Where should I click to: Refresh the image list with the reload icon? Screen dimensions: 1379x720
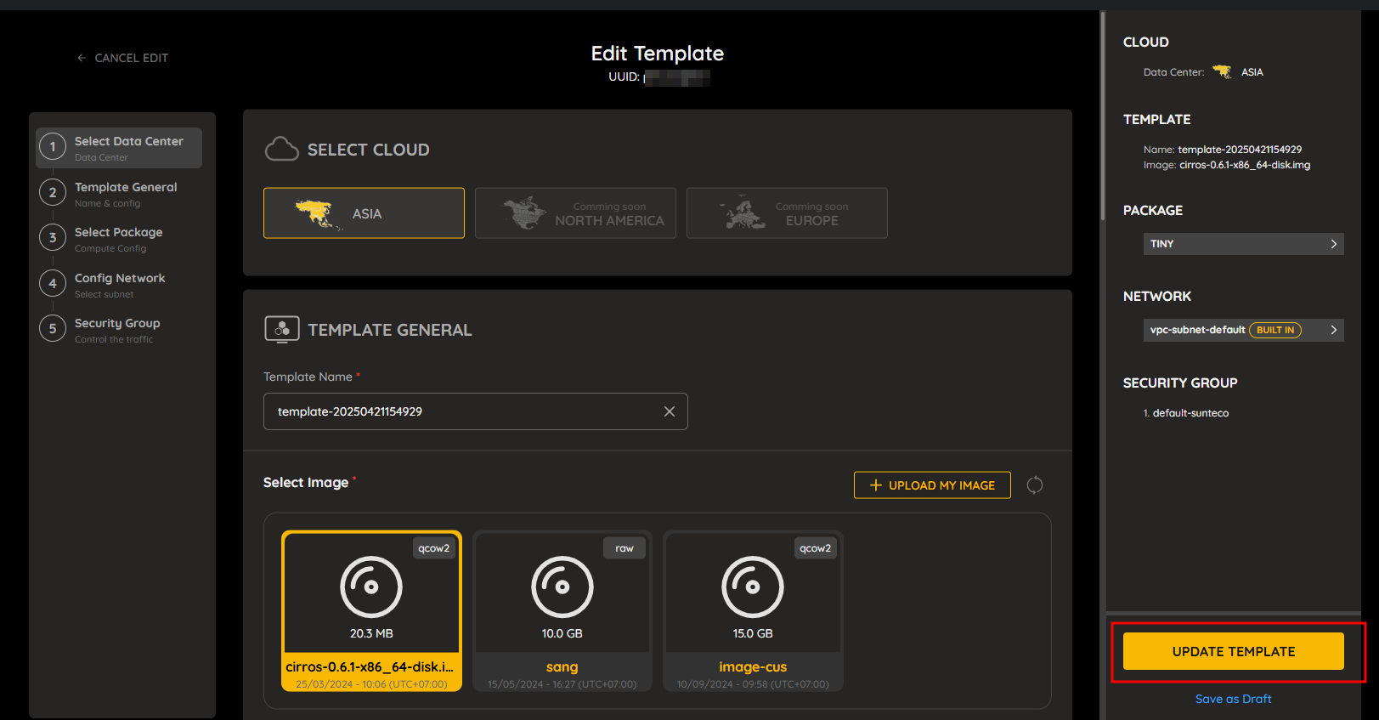pos(1035,485)
